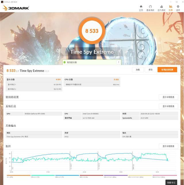Screen dimensions: 184x185
Task: Select the Intel Core i9-9900KS text
Action: (x=91, y=114)
